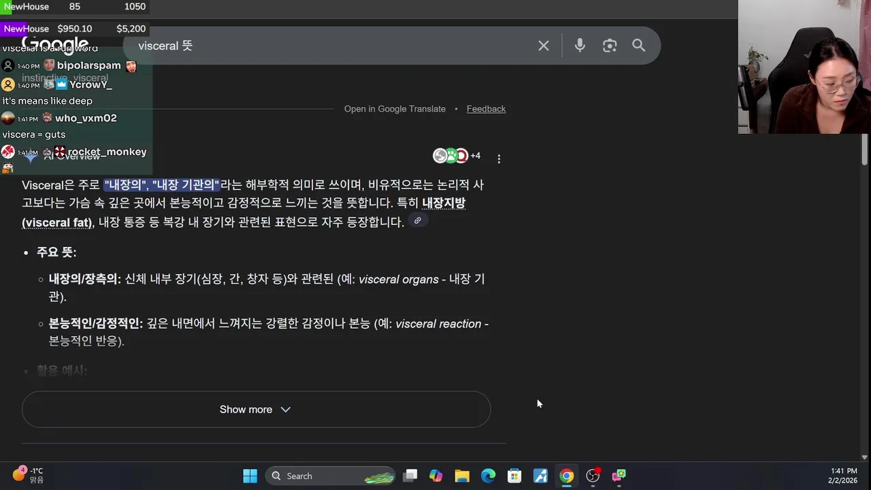This screenshot has width=871, height=490.
Task: Open clock showing 1:41 PM
Action: (842, 476)
